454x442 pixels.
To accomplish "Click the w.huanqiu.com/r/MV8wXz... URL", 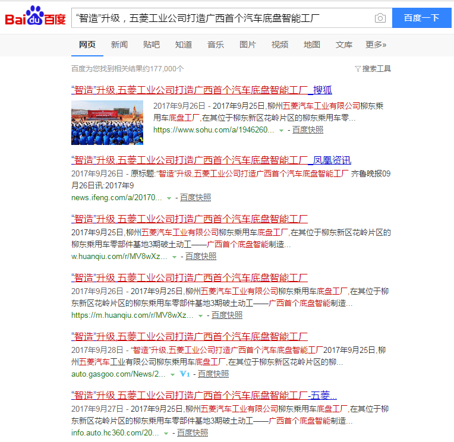I will [119, 257].
